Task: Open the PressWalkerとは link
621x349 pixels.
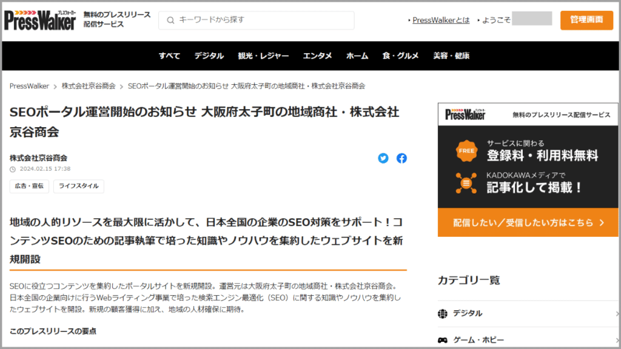Action: click(x=441, y=20)
